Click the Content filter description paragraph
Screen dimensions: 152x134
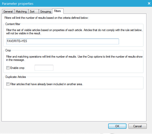click(74, 32)
